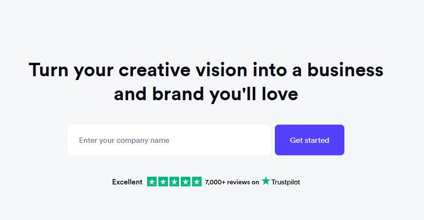
Task: Click the first green Trustpilot rating star
Action: click(152, 182)
